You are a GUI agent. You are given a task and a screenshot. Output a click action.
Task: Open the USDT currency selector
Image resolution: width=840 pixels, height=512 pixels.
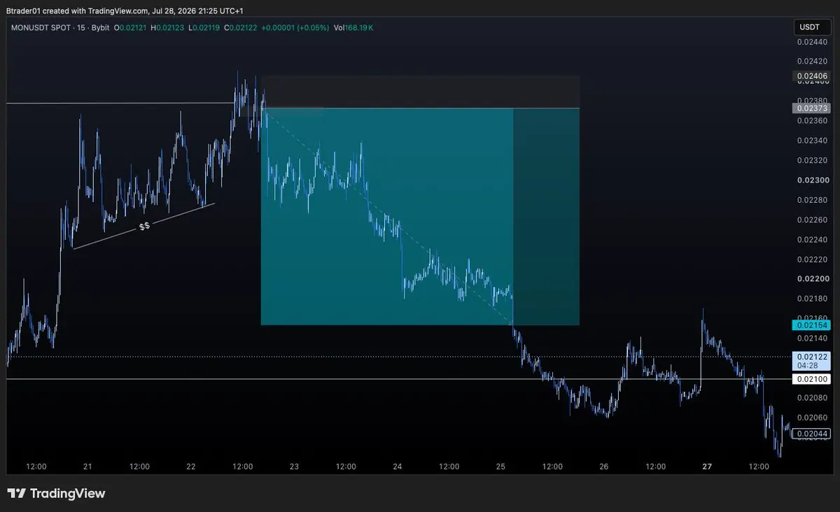pos(810,27)
